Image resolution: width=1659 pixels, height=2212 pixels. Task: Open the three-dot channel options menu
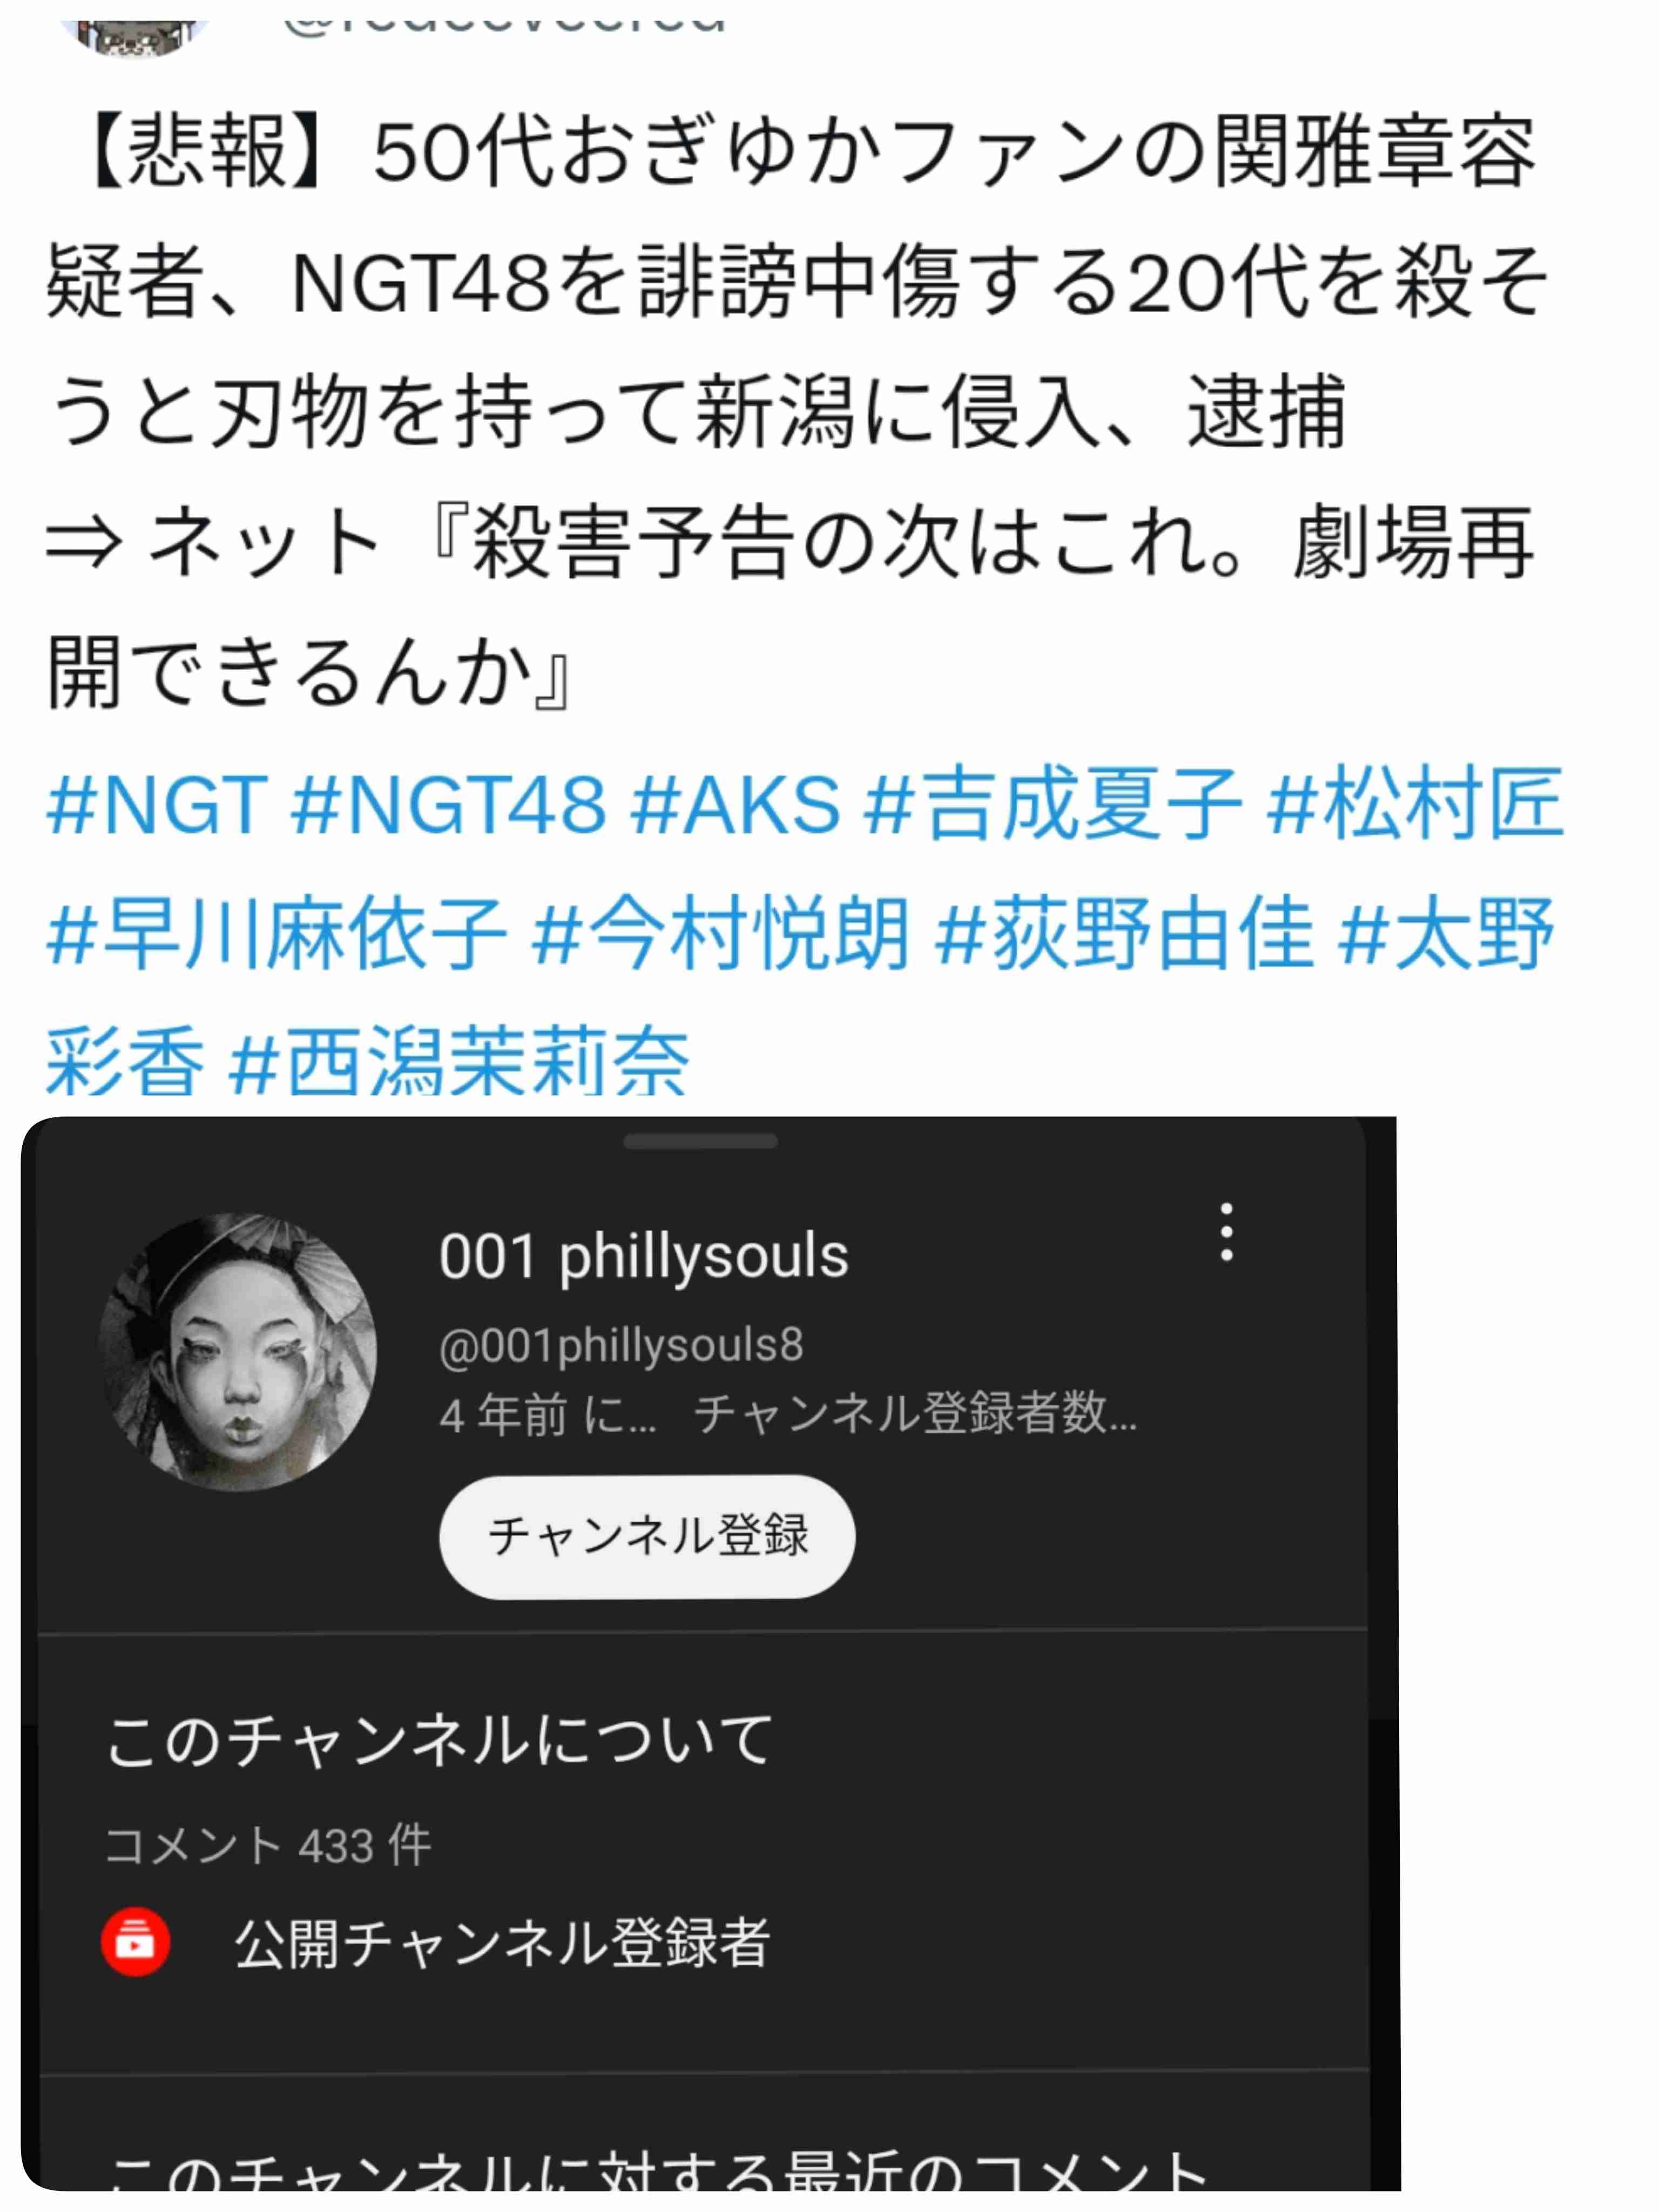(1226, 1232)
